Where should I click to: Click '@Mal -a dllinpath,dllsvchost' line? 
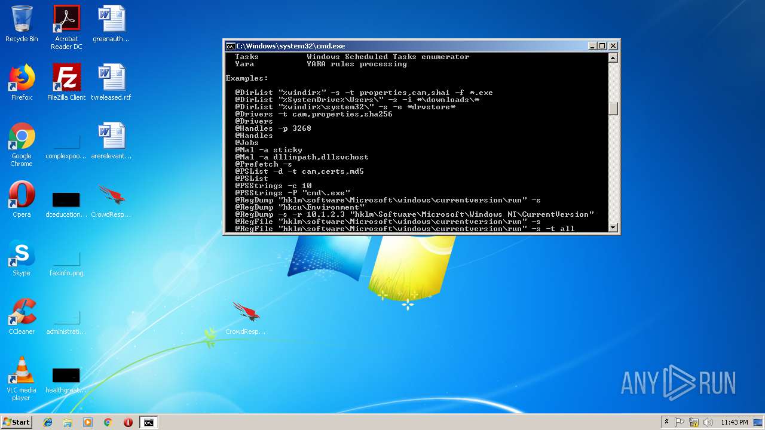point(302,157)
